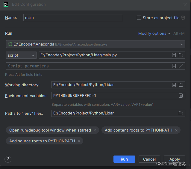Remove Open run/debug tool window option chip
The width and height of the screenshot is (191, 169).
(95, 130)
